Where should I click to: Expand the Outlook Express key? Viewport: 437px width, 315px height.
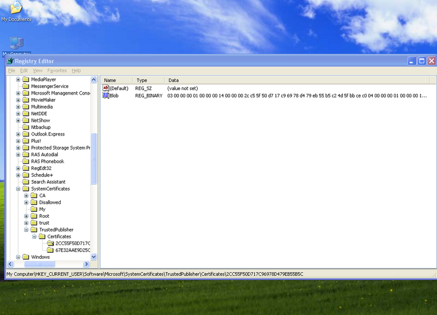[x=18, y=134]
